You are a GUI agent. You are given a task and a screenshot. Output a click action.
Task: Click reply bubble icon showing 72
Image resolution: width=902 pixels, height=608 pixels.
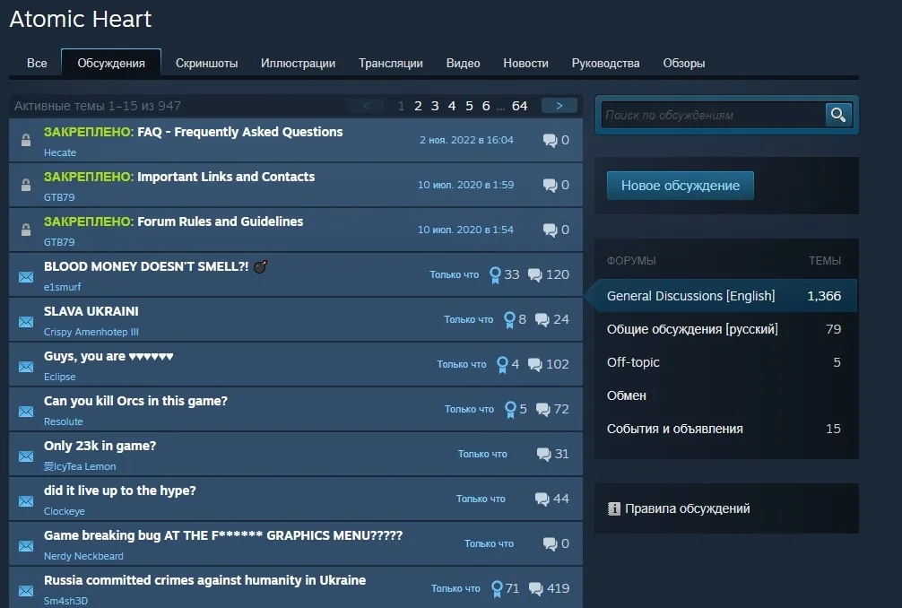[542, 410]
